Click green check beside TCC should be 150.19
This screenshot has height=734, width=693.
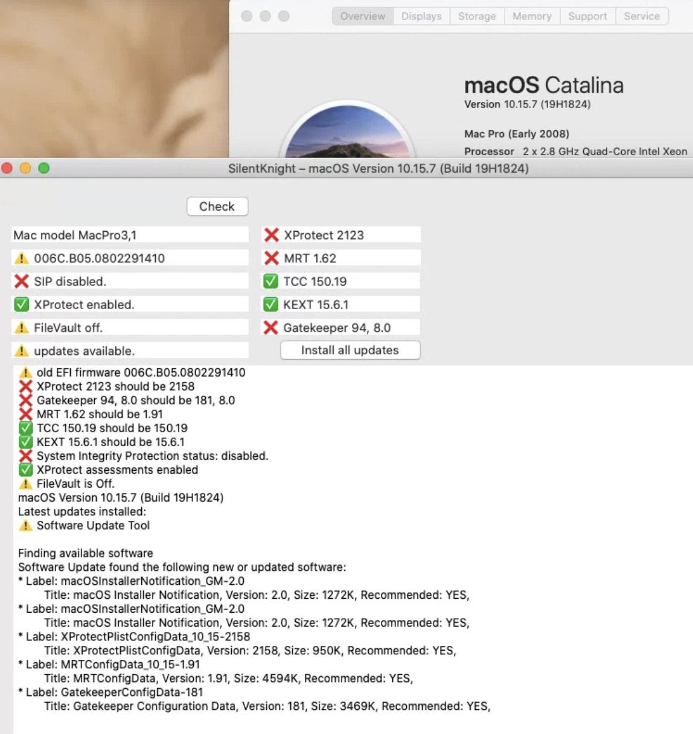(25, 428)
